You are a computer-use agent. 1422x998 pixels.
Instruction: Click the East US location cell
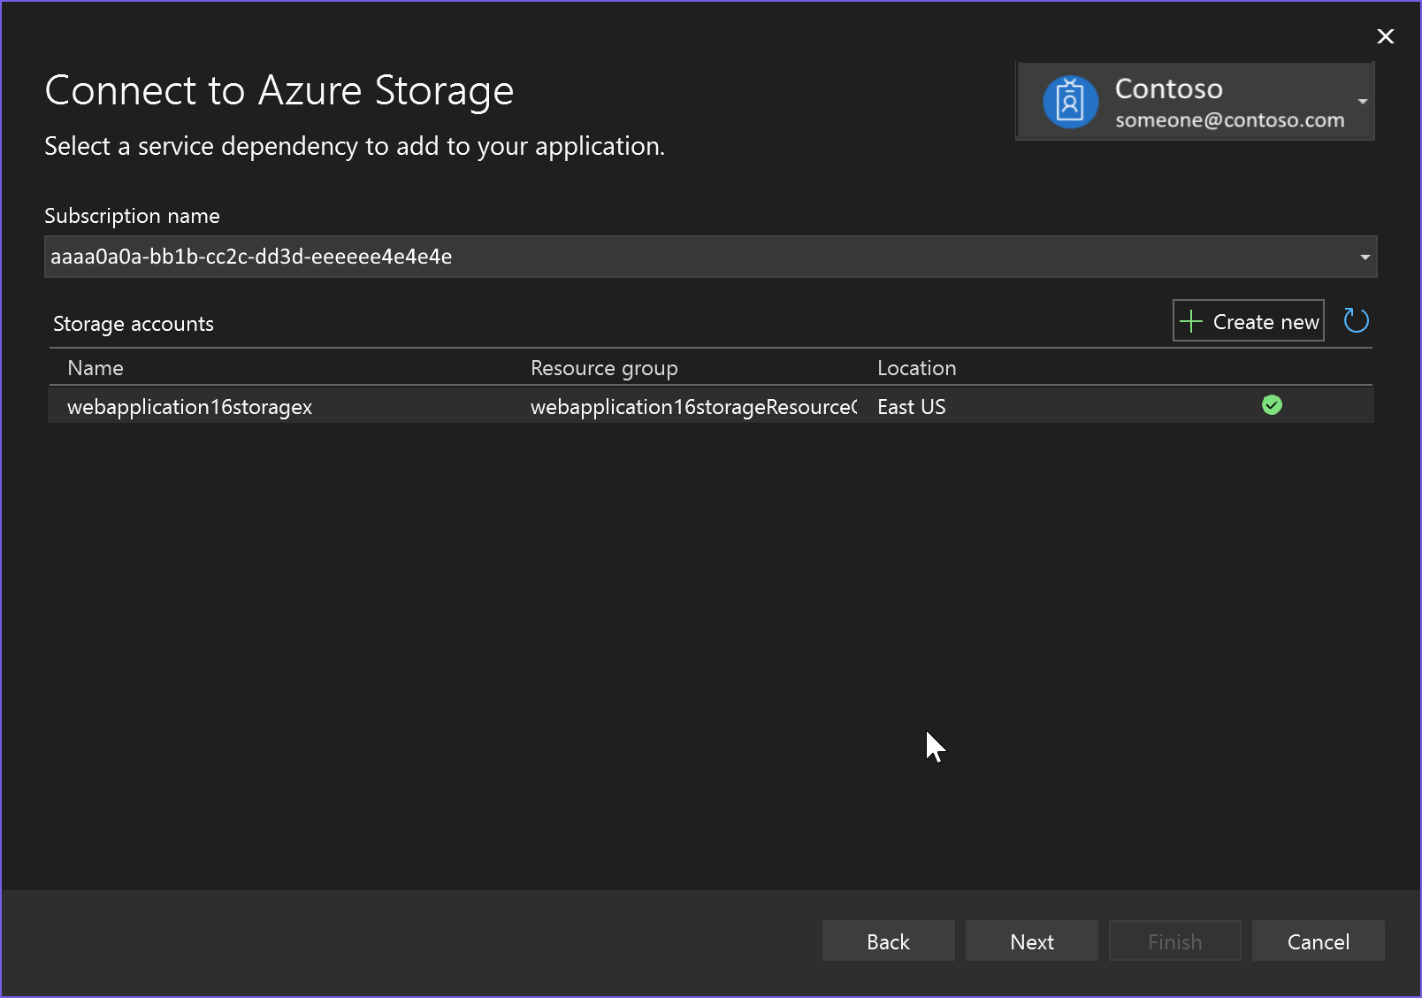coord(911,407)
